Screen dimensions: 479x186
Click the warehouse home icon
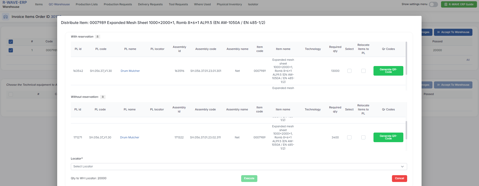click(x=6, y=17)
